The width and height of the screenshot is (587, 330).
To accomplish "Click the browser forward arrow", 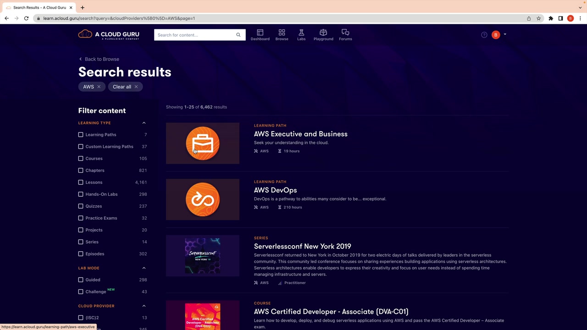I will click(x=17, y=18).
